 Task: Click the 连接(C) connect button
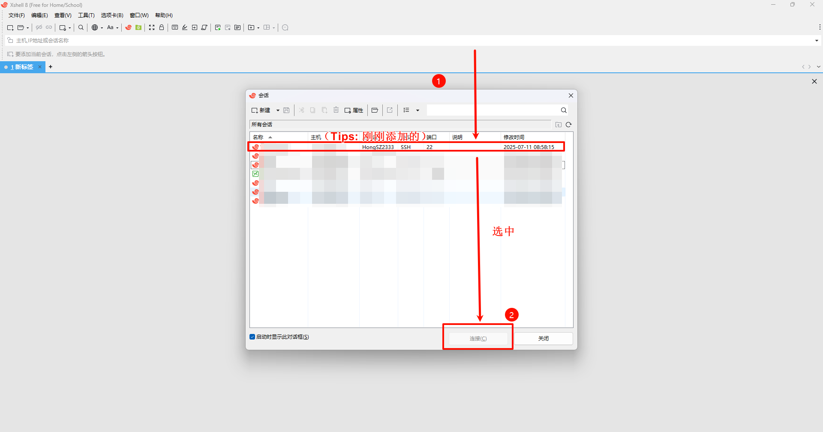[x=478, y=339]
